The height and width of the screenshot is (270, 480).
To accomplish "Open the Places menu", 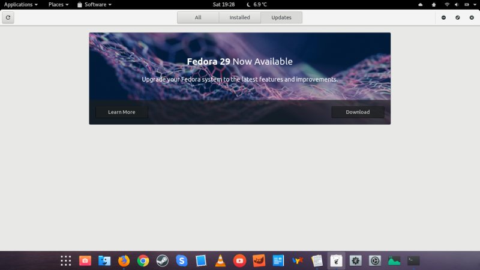I will 58,5.
